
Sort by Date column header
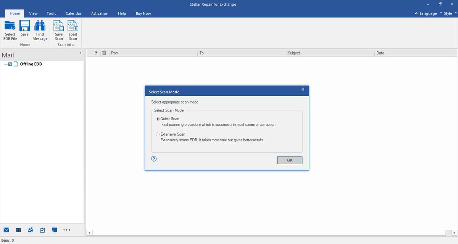416,53
